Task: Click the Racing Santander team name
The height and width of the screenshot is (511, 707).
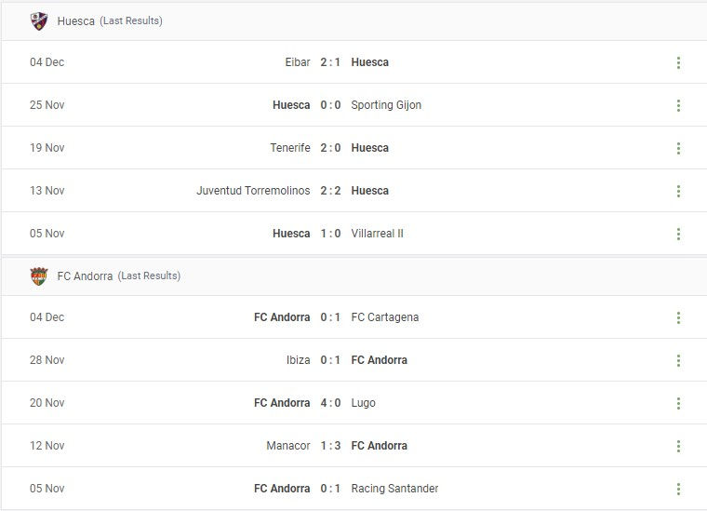Action: point(394,489)
